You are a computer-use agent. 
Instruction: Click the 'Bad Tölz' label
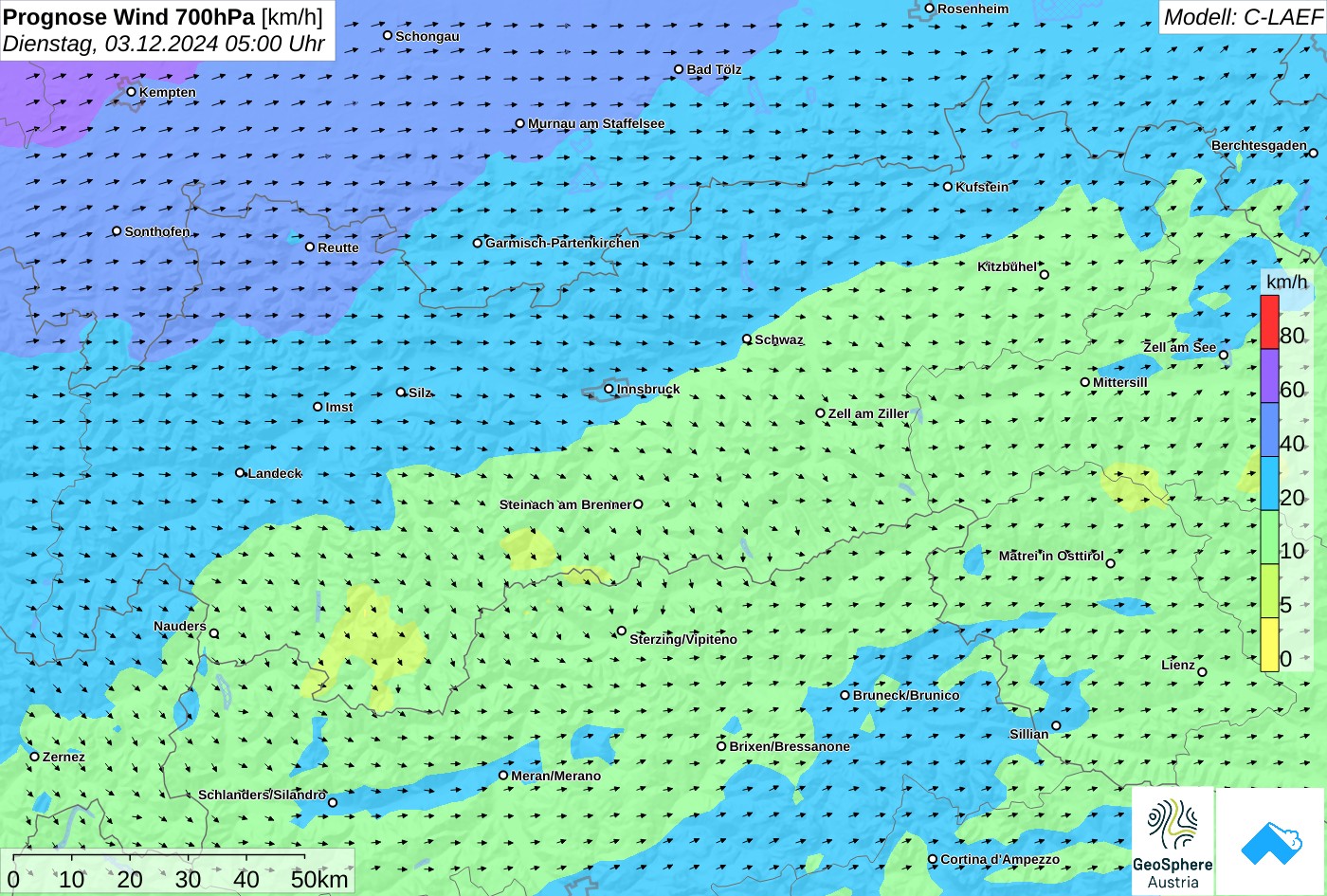[714, 69]
